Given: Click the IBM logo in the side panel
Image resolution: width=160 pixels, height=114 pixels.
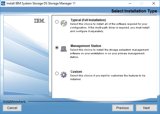Looking at the screenshot, I should click(40, 21).
